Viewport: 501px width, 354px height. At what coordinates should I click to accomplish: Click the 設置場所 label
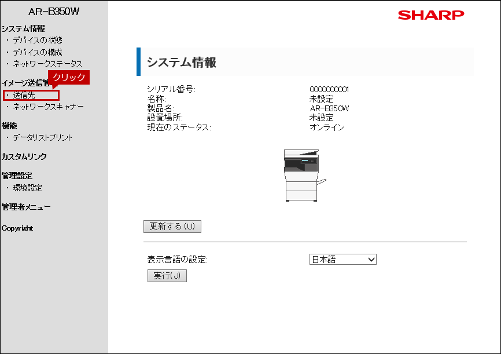coord(165,118)
